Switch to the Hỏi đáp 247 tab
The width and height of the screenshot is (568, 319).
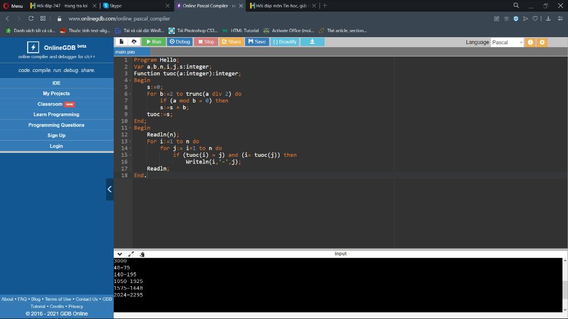click(x=62, y=6)
